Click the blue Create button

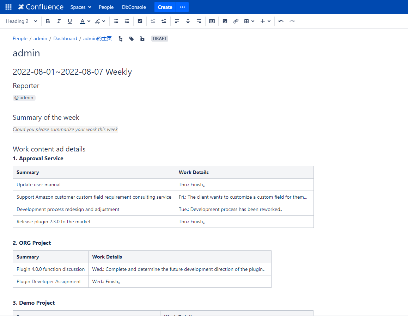coord(165,7)
